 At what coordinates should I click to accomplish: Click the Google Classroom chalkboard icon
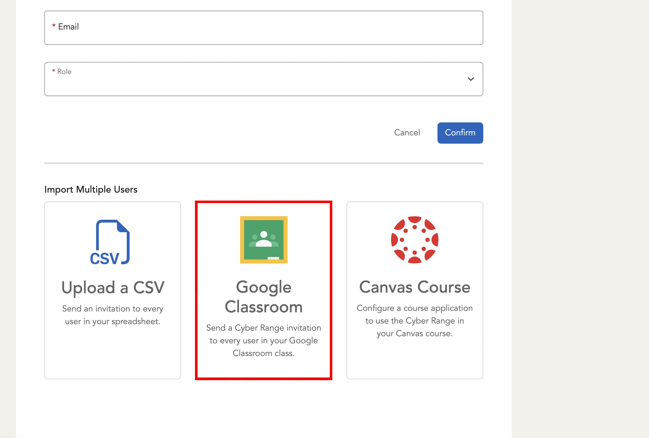click(x=263, y=240)
